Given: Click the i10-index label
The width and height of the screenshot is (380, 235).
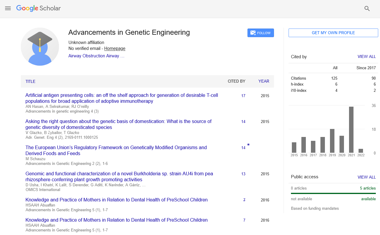Looking at the screenshot, I should tap(299, 91).
